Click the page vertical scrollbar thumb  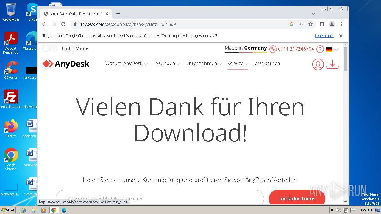click(346, 59)
